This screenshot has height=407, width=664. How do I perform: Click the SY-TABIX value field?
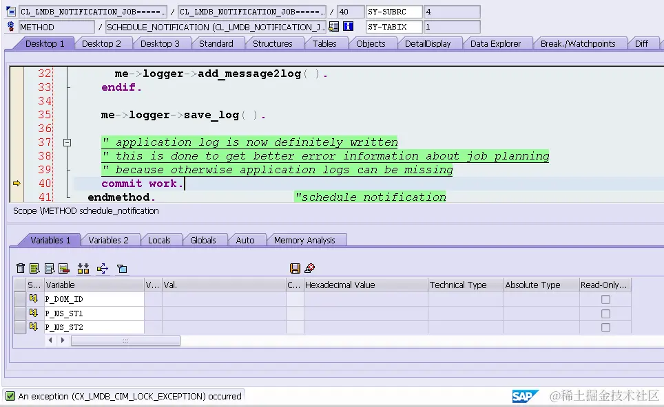point(453,27)
